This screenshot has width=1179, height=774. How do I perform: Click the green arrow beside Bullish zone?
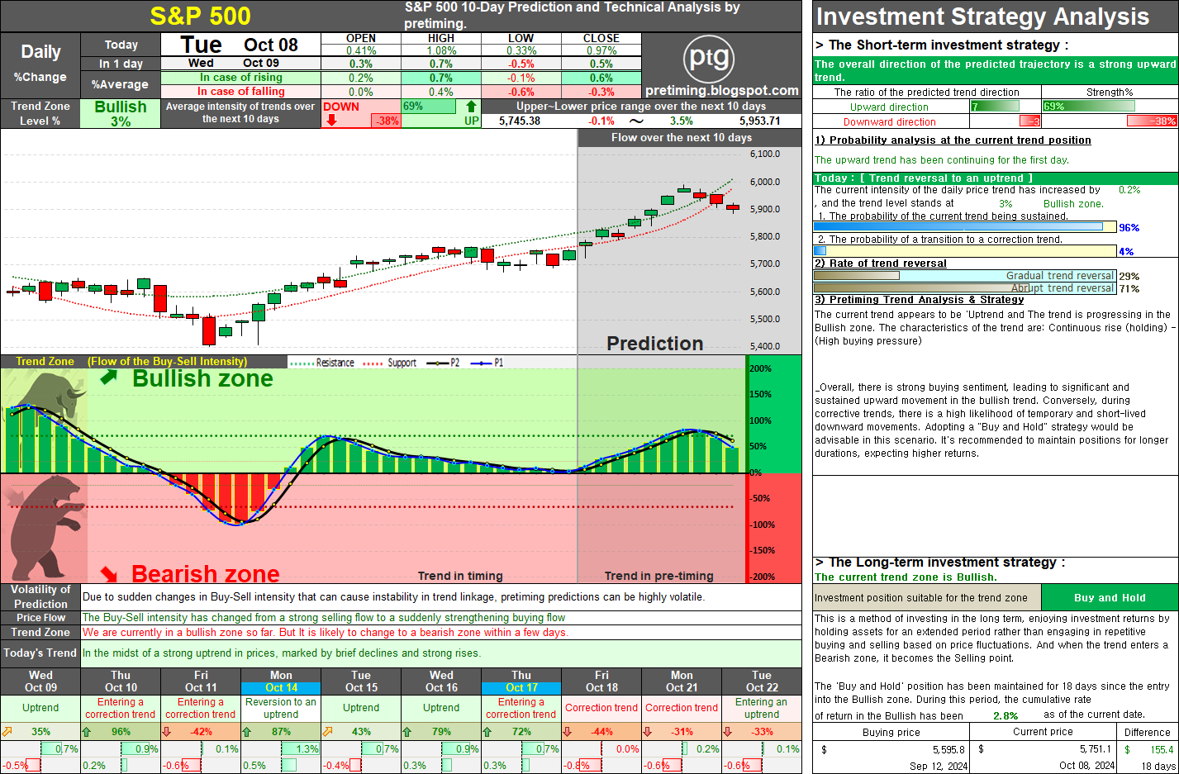[x=109, y=378]
